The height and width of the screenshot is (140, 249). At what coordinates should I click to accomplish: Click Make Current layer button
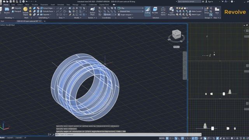[195, 11]
